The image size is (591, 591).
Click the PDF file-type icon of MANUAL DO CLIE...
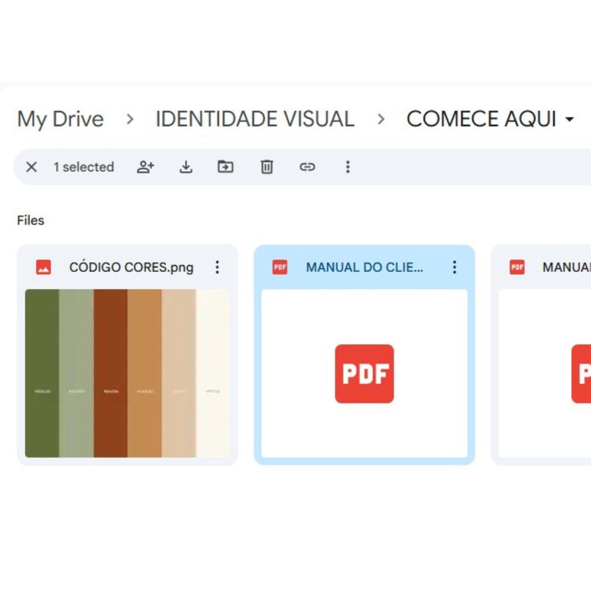(280, 267)
